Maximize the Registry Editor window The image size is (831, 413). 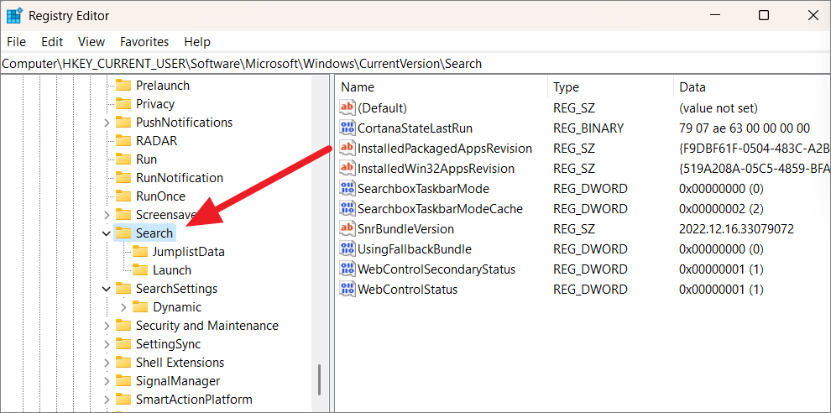coord(764,15)
